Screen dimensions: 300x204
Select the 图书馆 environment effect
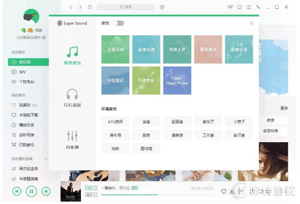pos(146,148)
